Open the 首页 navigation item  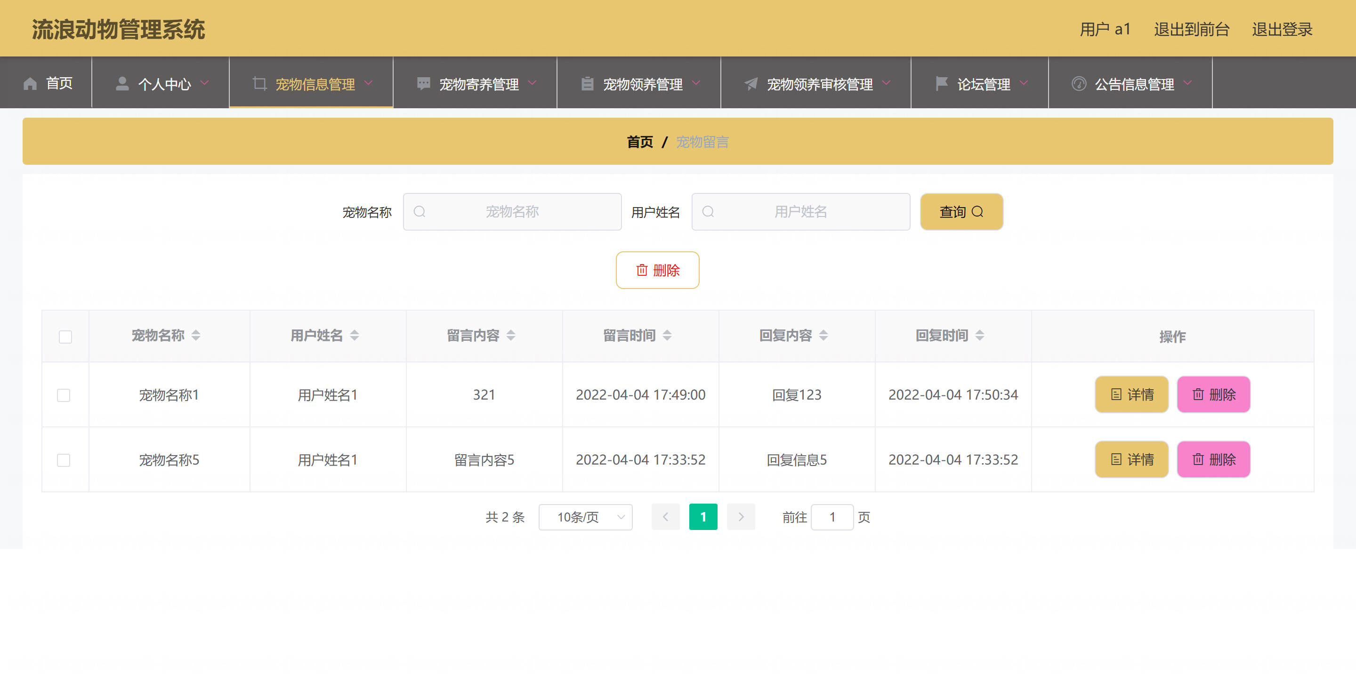pos(46,83)
